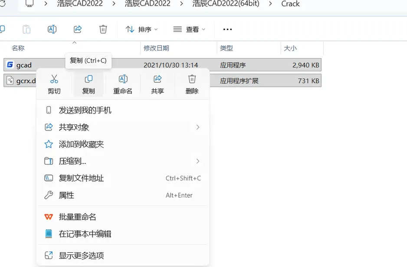Screen dimensions: 407x267
Task: Go to the second 浩辰CAD2022 breadcrumb
Action: [148, 3]
